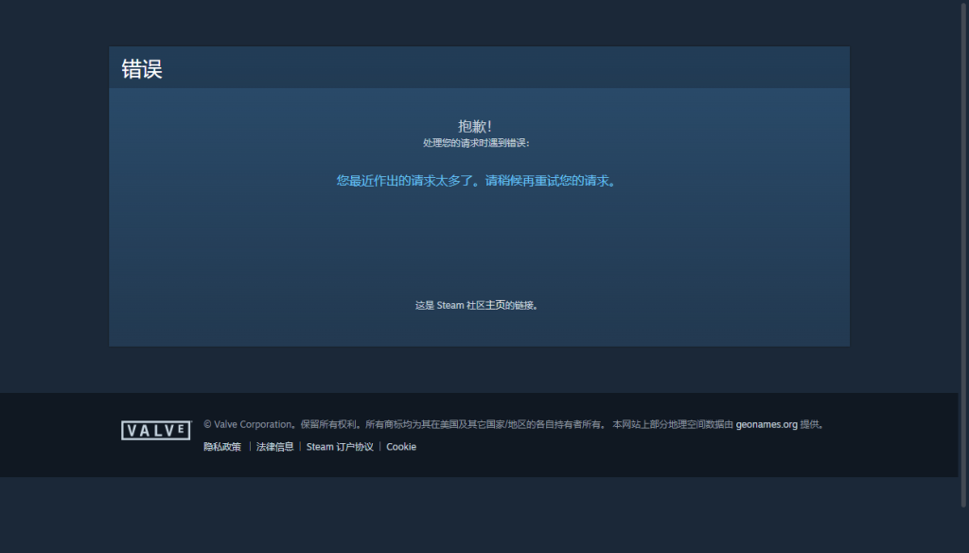This screenshot has height=553, width=969.
Task: Click the blue 您最近作出的请求太多了 message
Action: point(409,181)
